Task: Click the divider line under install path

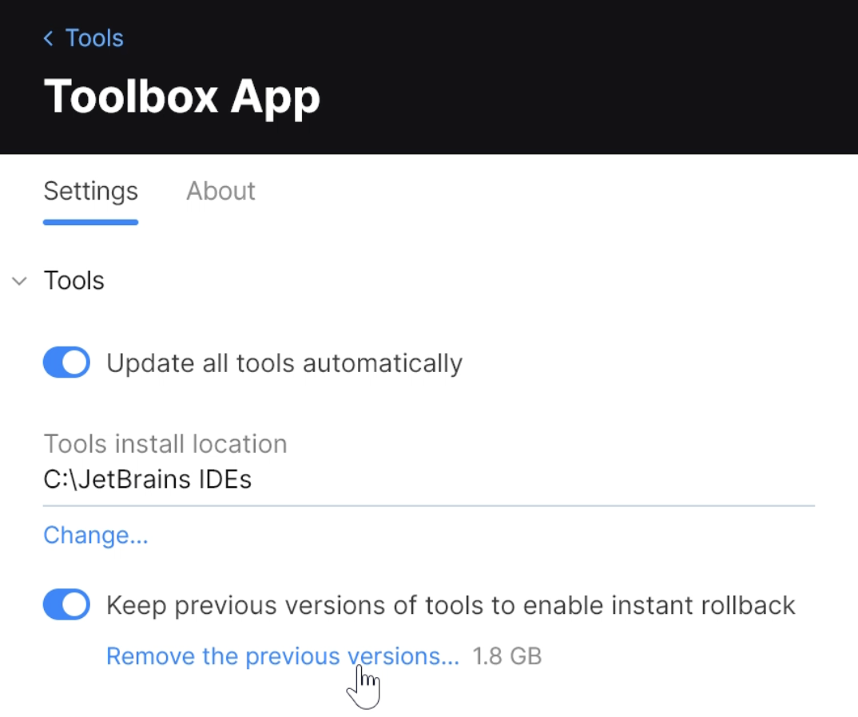Action: (x=428, y=505)
